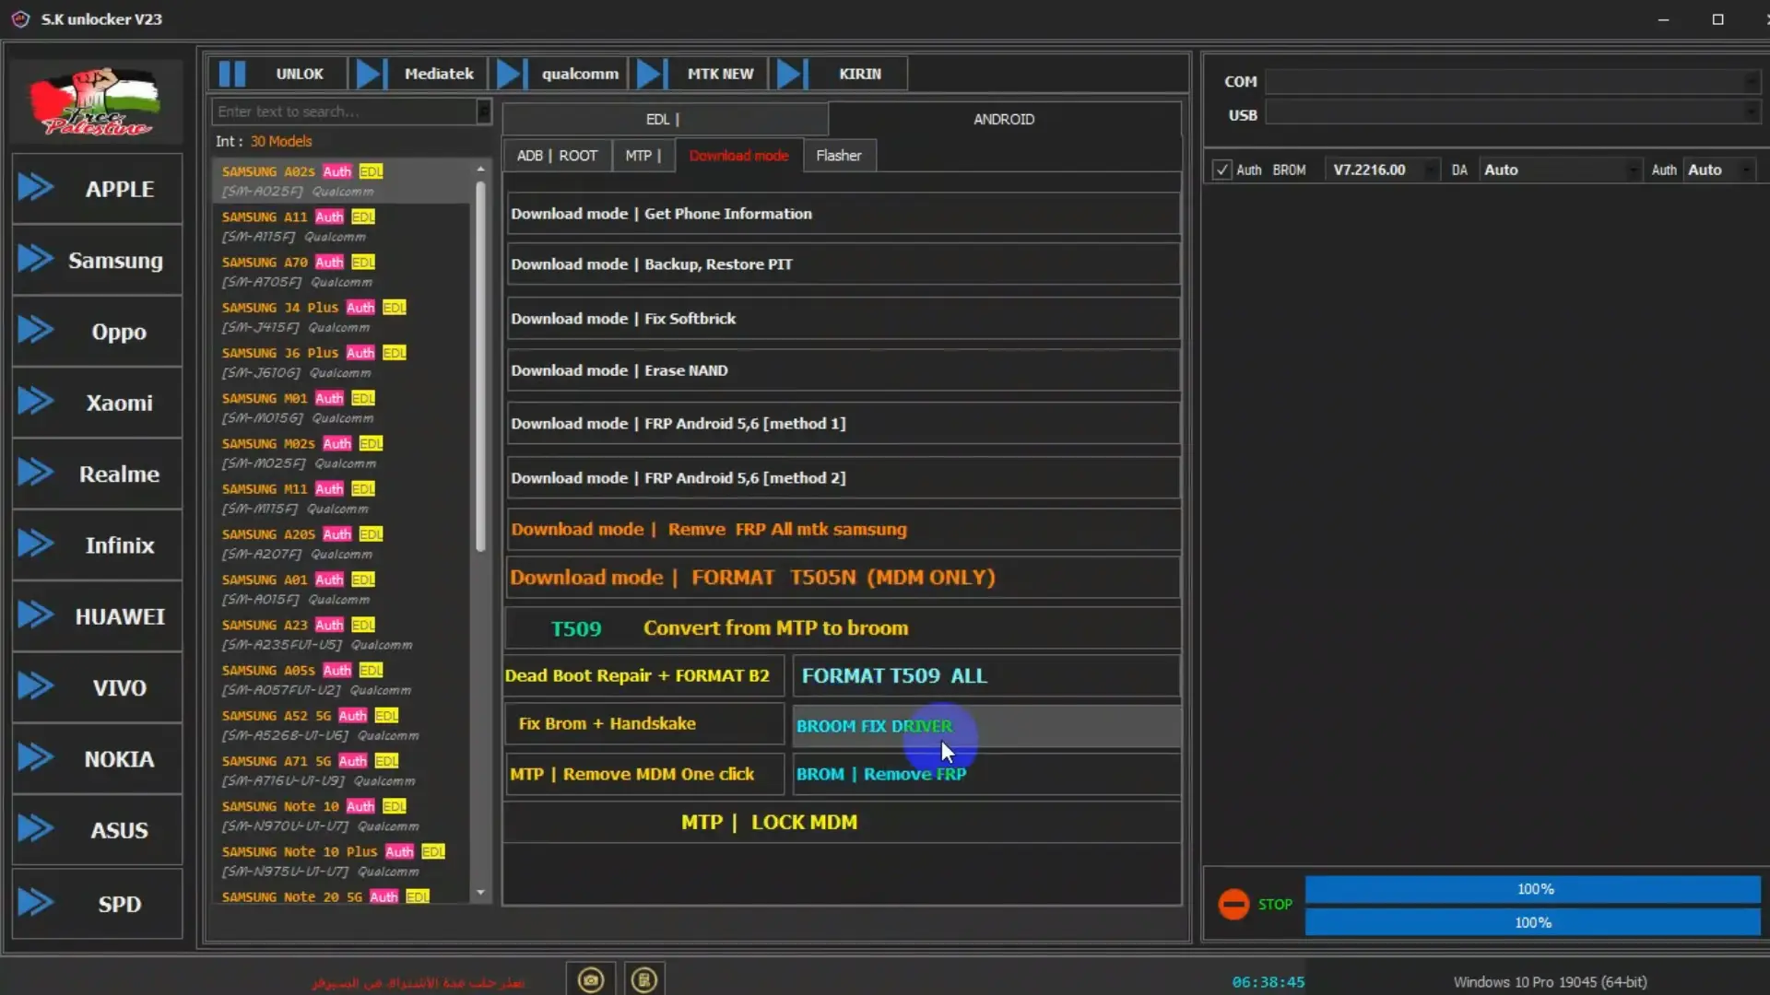Click BROM | Remove FRP button

tap(986, 774)
